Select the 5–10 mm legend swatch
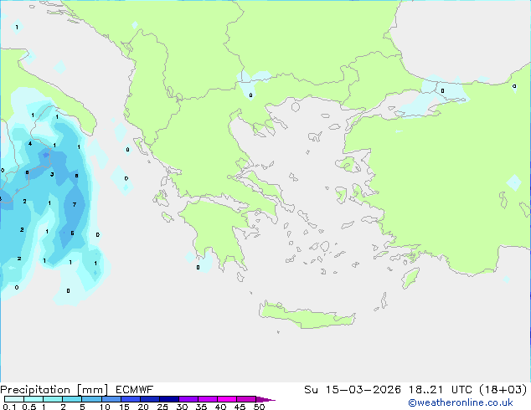Viewport: 531px width, 410px height. [91, 399]
